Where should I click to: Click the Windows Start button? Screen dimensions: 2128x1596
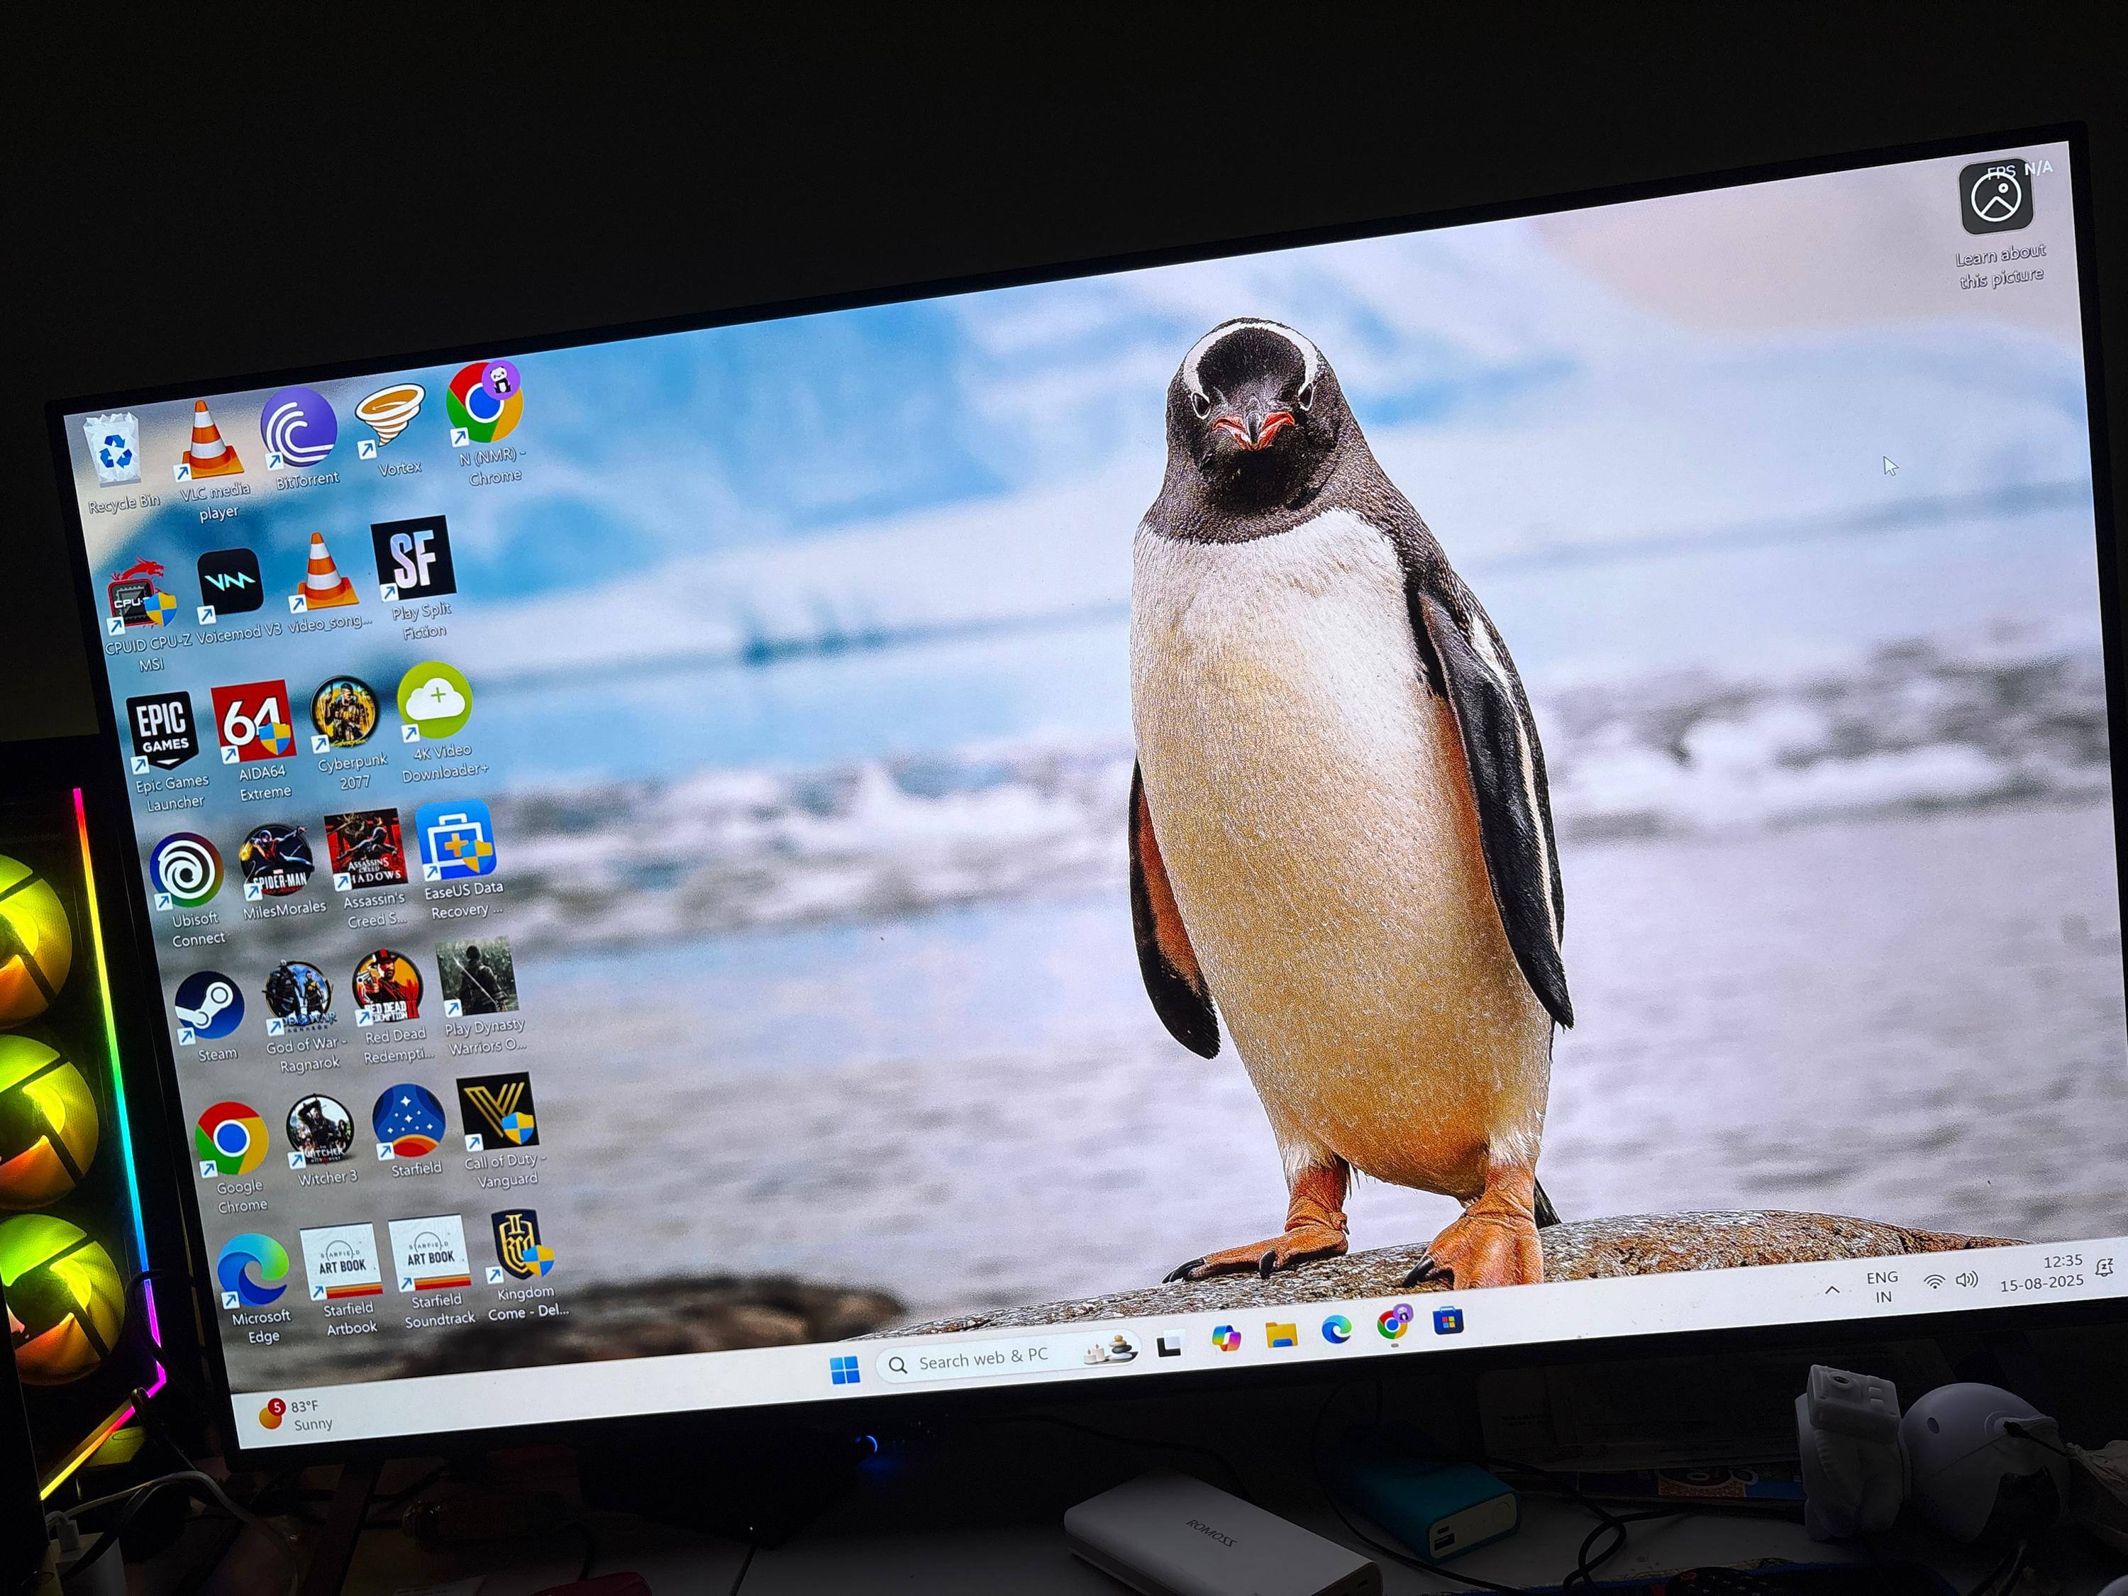click(845, 1370)
